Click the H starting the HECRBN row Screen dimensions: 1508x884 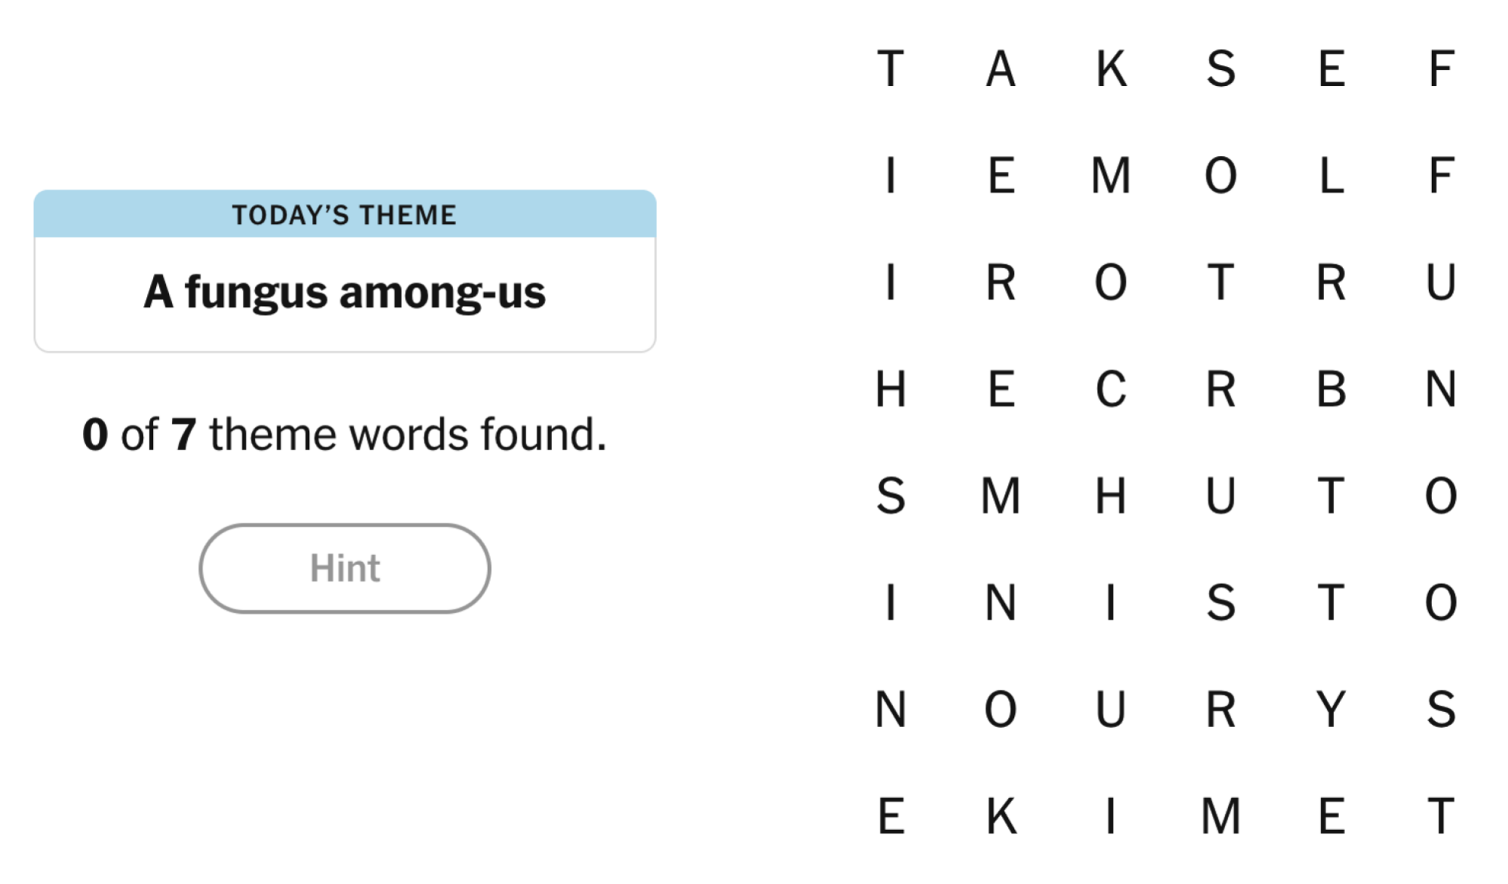pyautogui.click(x=890, y=389)
